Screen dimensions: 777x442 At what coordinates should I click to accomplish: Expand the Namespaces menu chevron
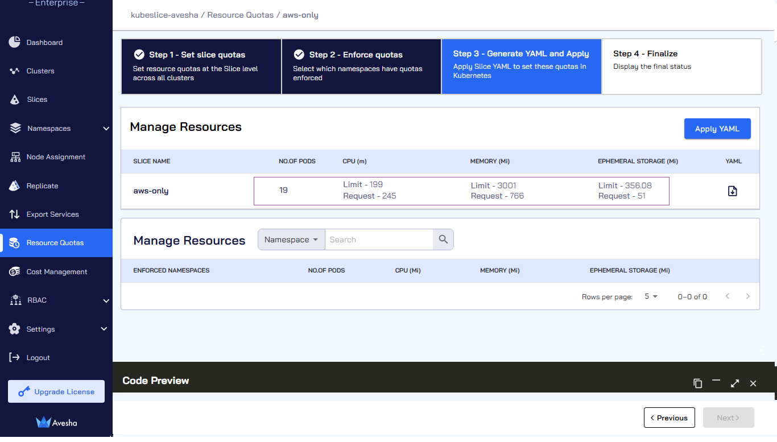[x=106, y=129]
